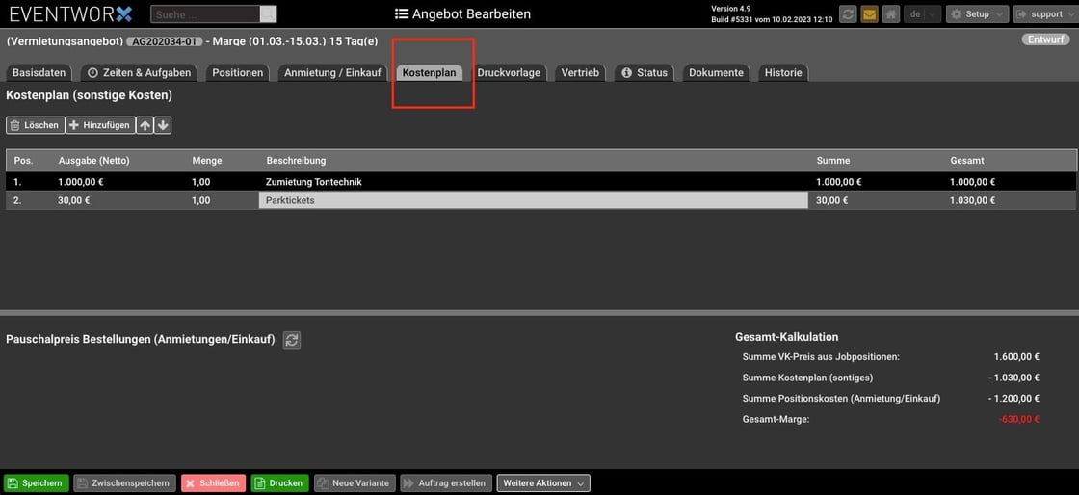Click the EVENTWORX logo

point(70,14)
